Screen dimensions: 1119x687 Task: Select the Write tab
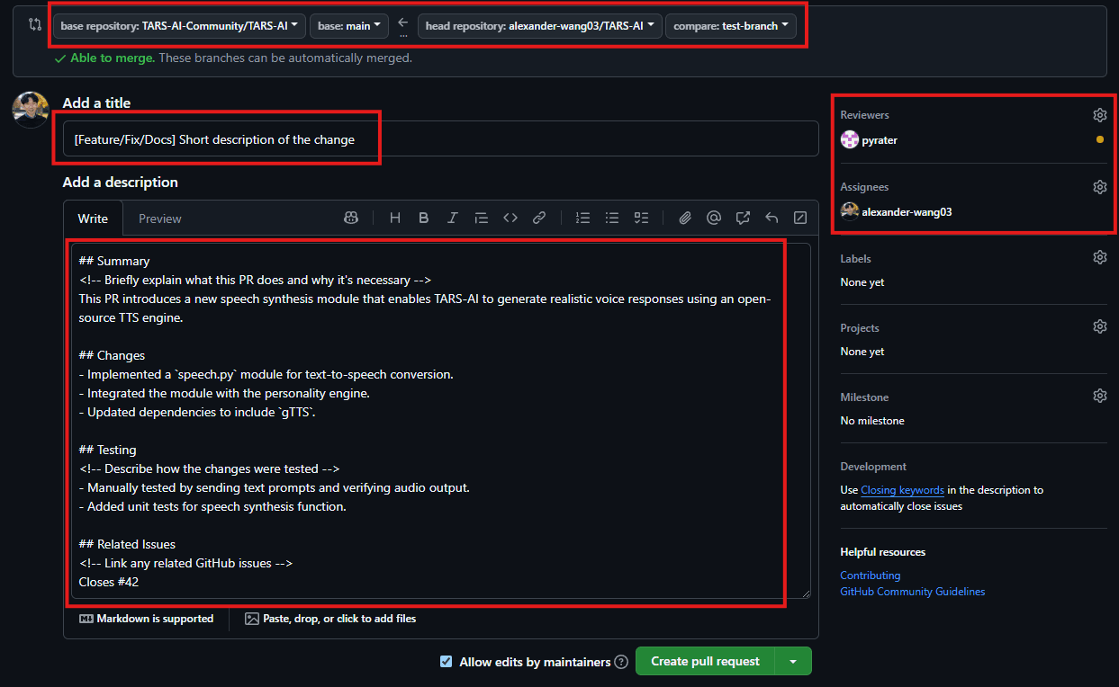(93, 219)
